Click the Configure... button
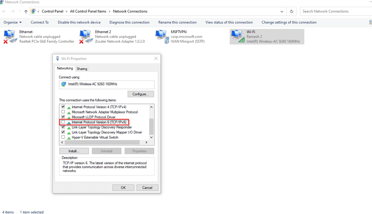 pyautogui.click(x=141, y=94)
